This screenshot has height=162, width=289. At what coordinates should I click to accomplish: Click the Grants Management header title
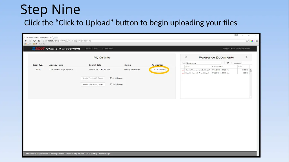pyautogui.click(x=63, y=48)
